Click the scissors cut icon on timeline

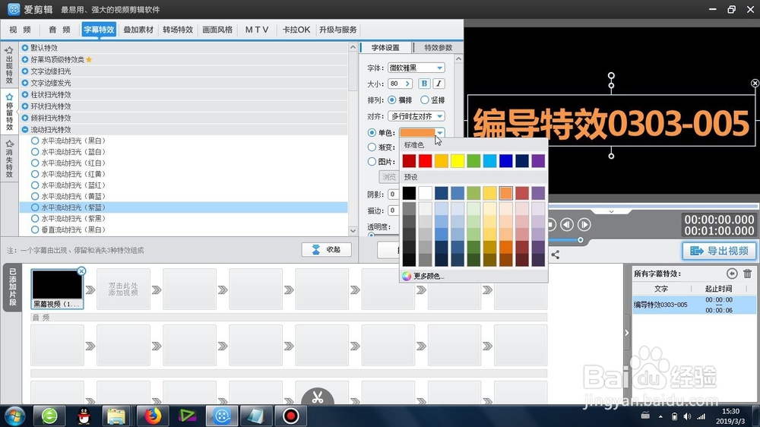318,397
